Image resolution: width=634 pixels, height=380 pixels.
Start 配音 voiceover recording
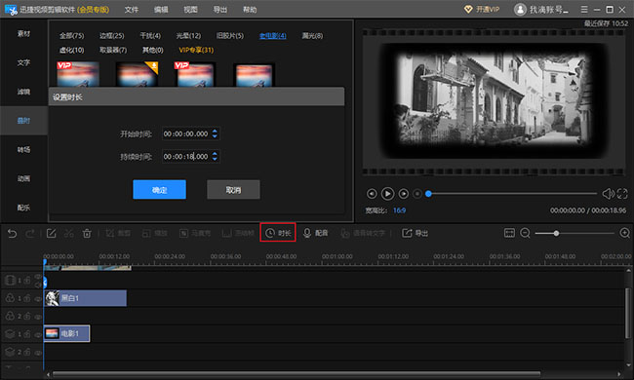click(x=315, y=233)
